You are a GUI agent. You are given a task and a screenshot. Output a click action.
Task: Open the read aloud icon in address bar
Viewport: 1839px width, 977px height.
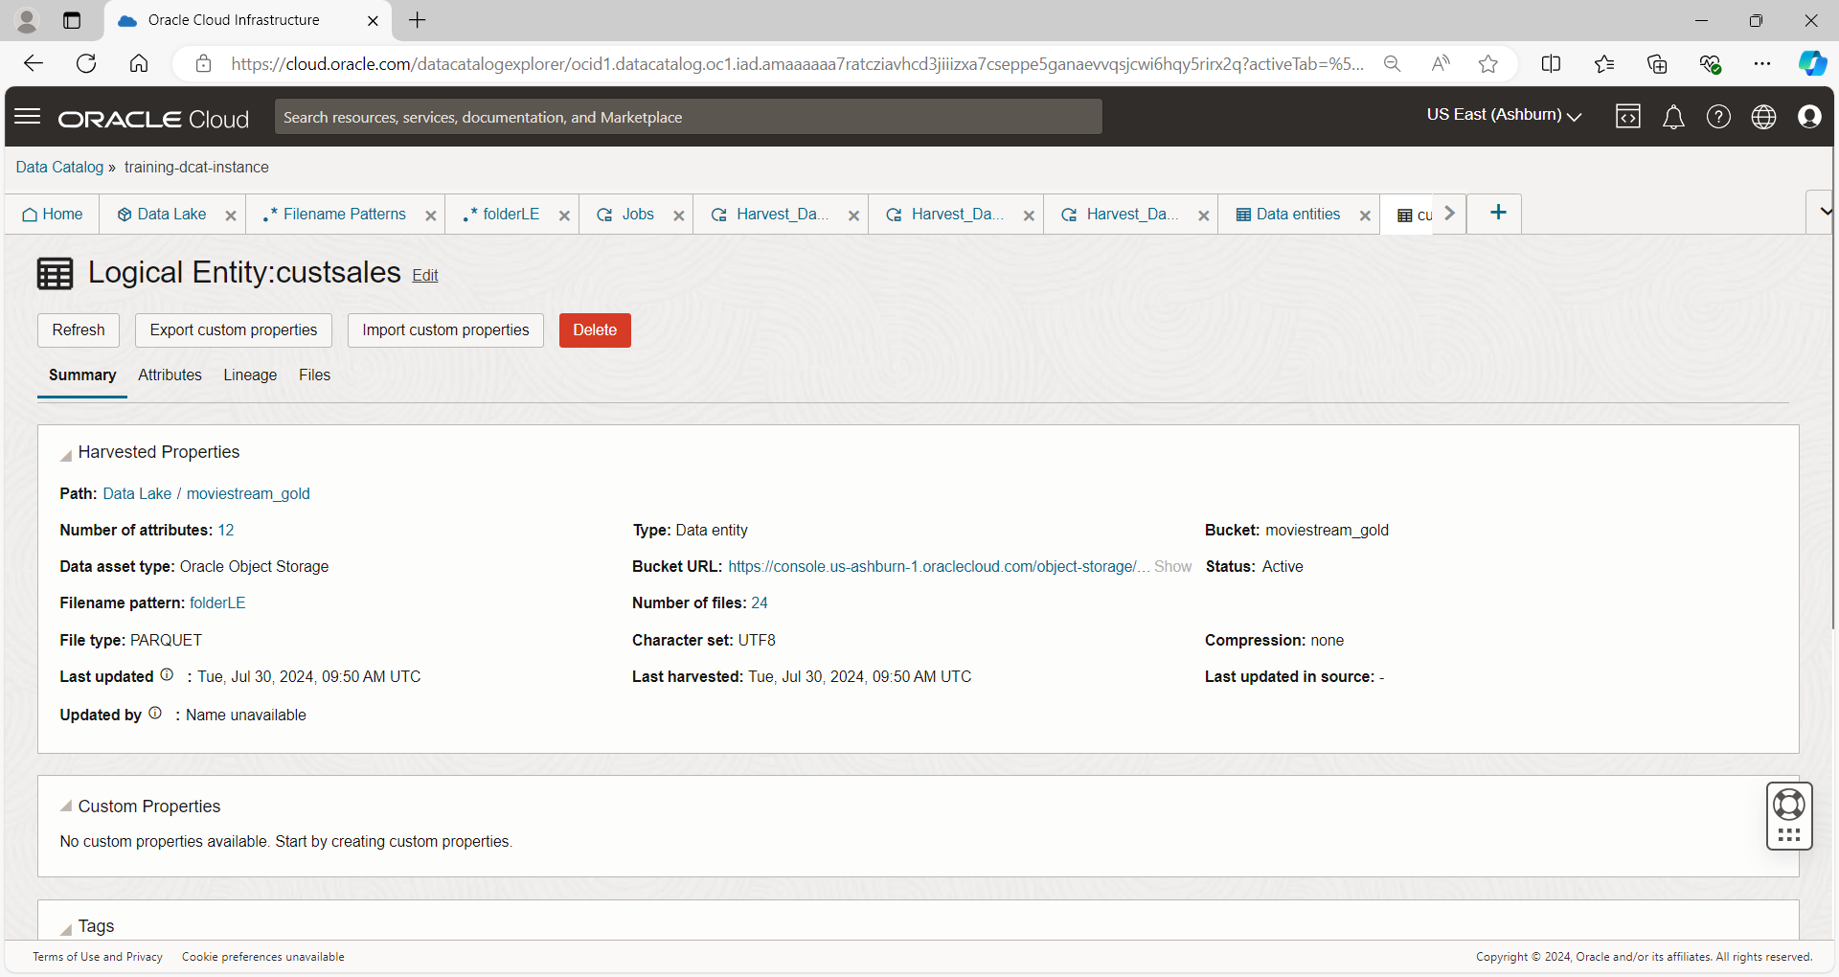point(1441,64)
